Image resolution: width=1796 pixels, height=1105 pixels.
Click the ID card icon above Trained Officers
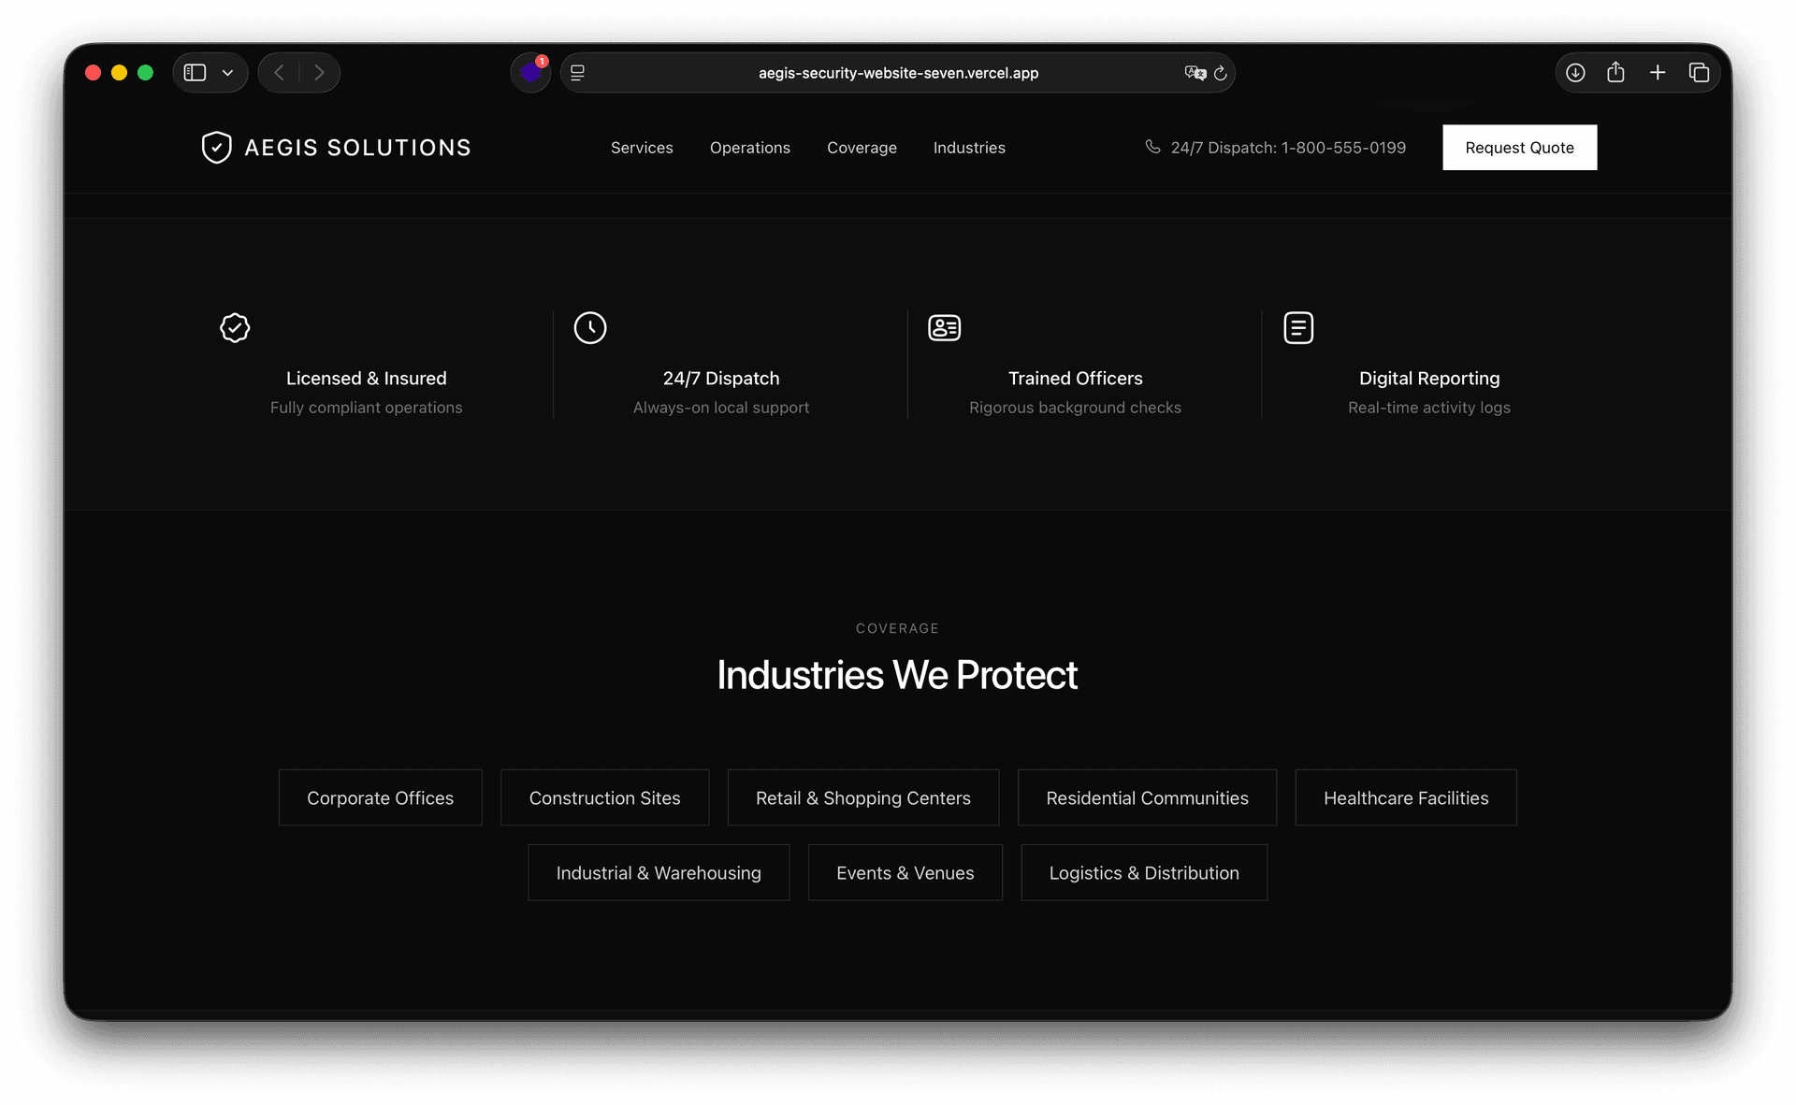coord(944,328)
